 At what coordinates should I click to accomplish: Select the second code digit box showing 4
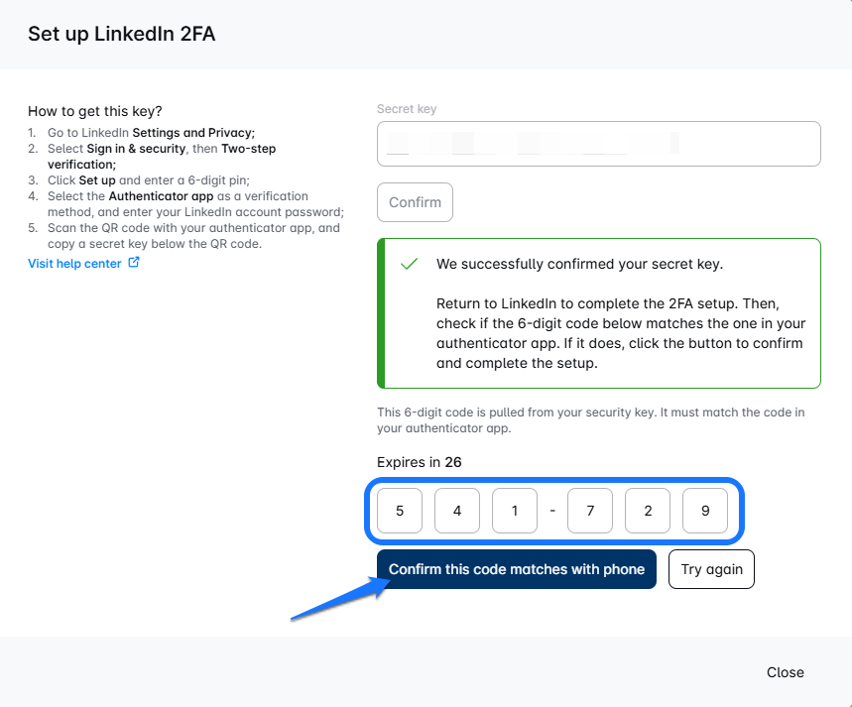[457, 512]
